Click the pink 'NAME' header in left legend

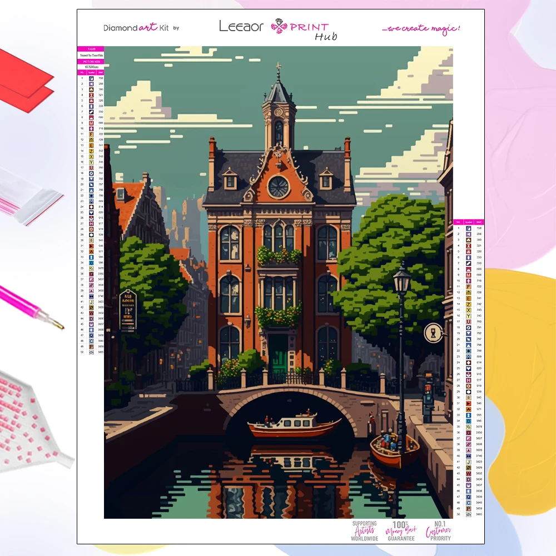(91, 49)
